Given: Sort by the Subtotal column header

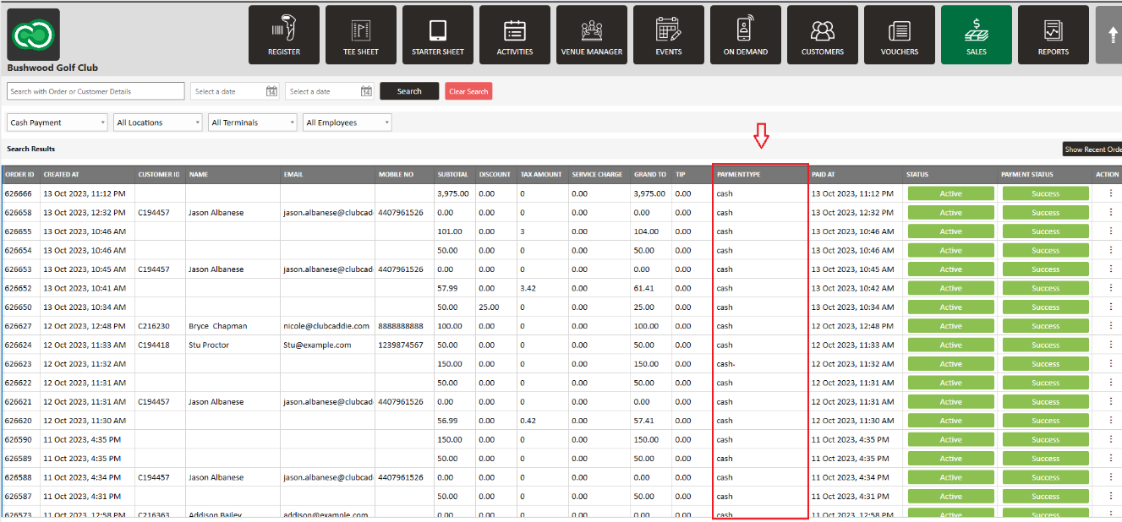Looking at the screenshot, I should (455, 175).
